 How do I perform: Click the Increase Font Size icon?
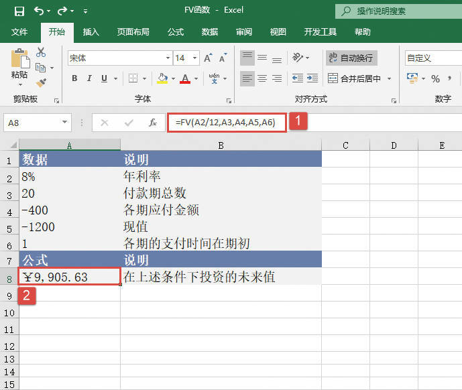[x=208, y=58]
